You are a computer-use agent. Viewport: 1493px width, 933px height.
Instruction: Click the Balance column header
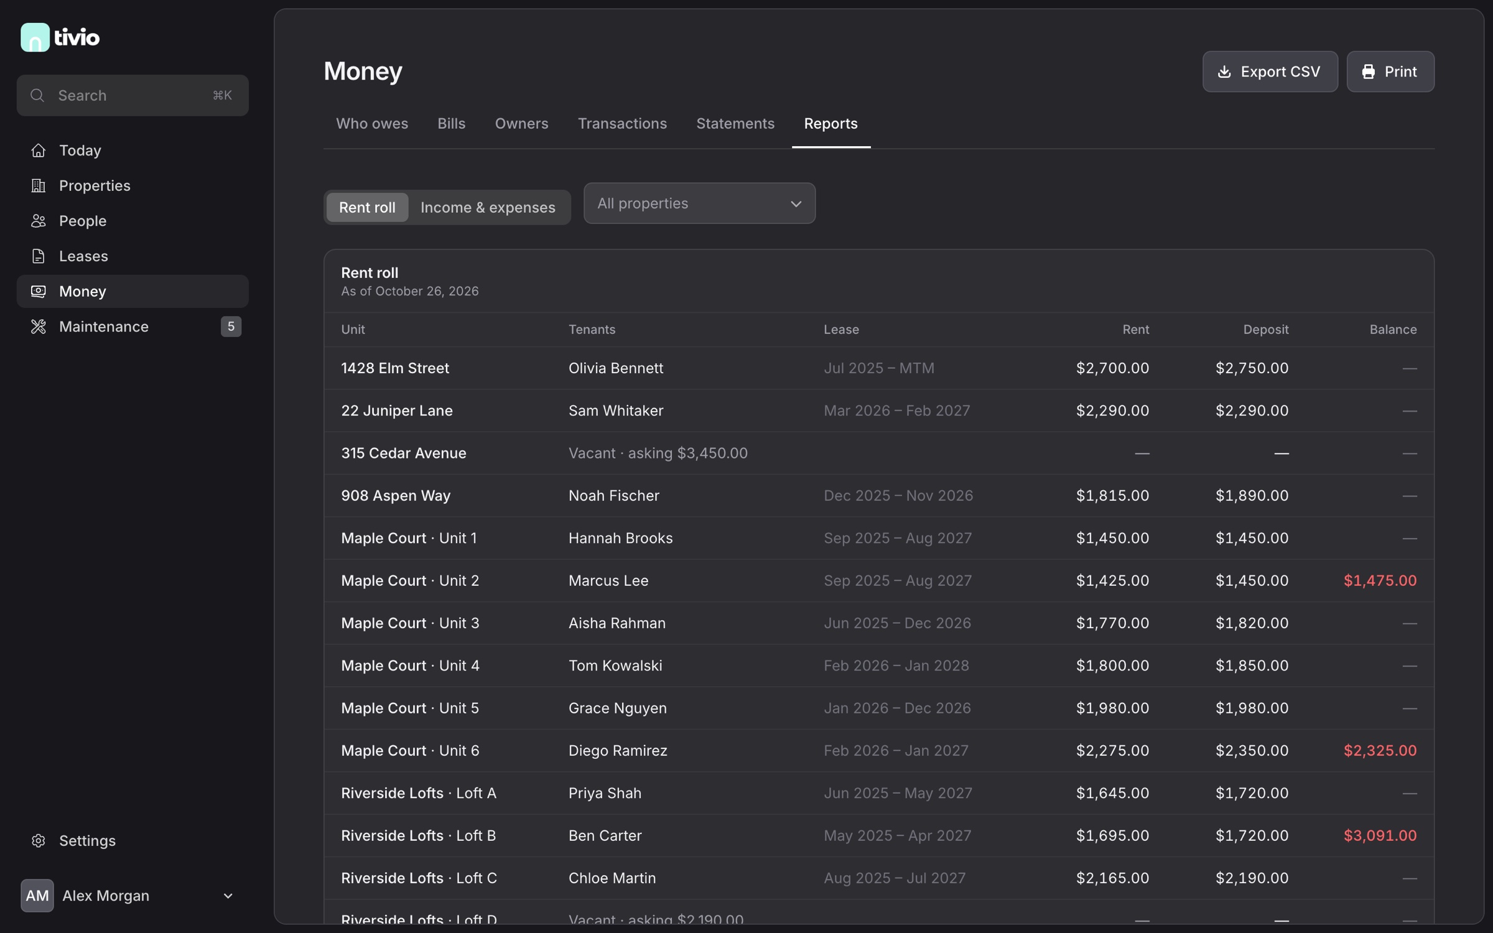[x=1393, y=330]
